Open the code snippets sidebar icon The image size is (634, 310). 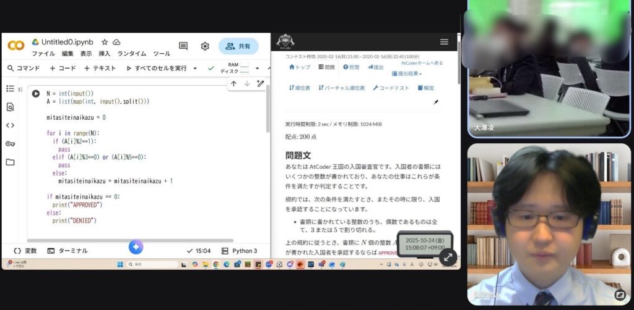[x=10, y=125]
